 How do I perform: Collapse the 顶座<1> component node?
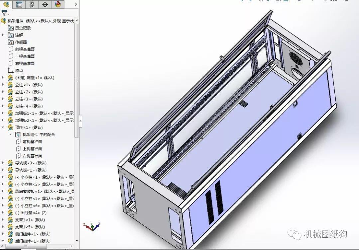(x=3, y=127)
